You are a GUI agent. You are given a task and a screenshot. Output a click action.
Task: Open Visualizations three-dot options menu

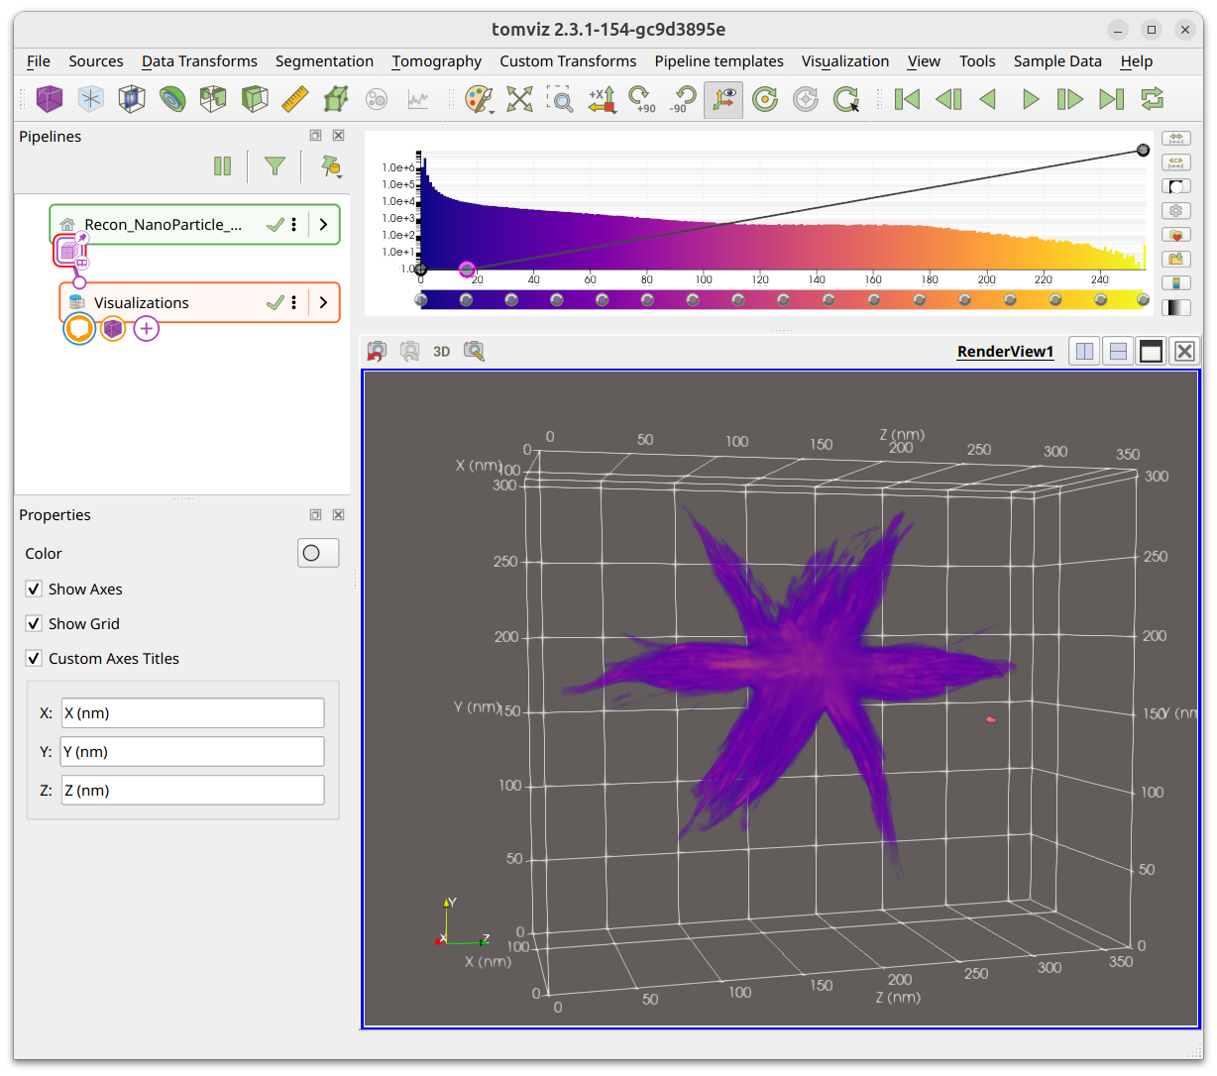click(x=294, y=303)
